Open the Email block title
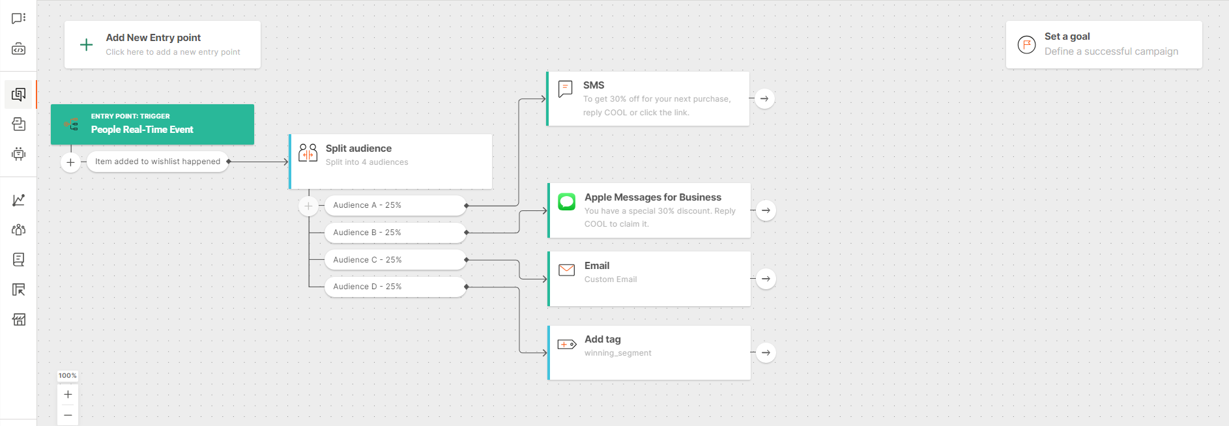Viewport: 1229px width, 426px height. (597, 266)
